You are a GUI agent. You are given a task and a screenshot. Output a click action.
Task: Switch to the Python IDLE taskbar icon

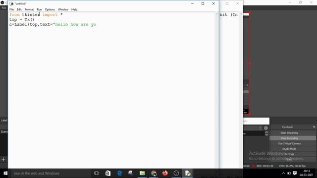click(x=188, y=173)
